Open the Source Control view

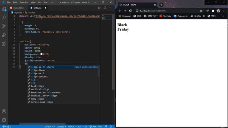4,26
